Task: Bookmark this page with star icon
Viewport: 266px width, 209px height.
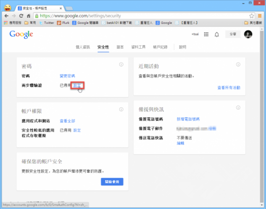Action: pos(252,16)
